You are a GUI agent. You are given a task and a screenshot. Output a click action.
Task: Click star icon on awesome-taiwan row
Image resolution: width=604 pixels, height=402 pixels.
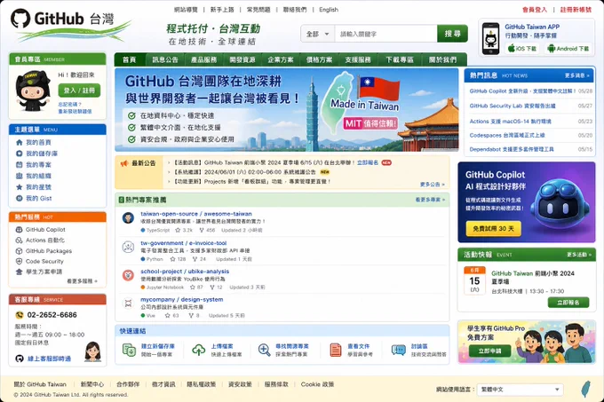(x=178, y=230)
